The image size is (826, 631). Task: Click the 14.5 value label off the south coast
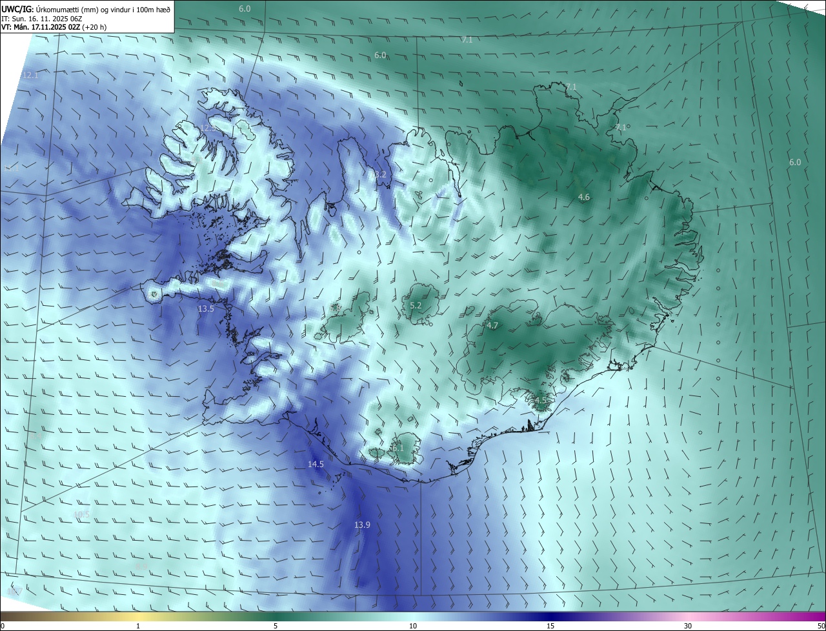pos(316,464)
